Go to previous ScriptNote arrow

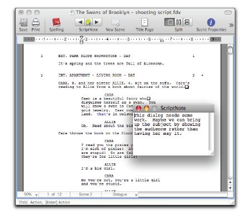(80, 22)
